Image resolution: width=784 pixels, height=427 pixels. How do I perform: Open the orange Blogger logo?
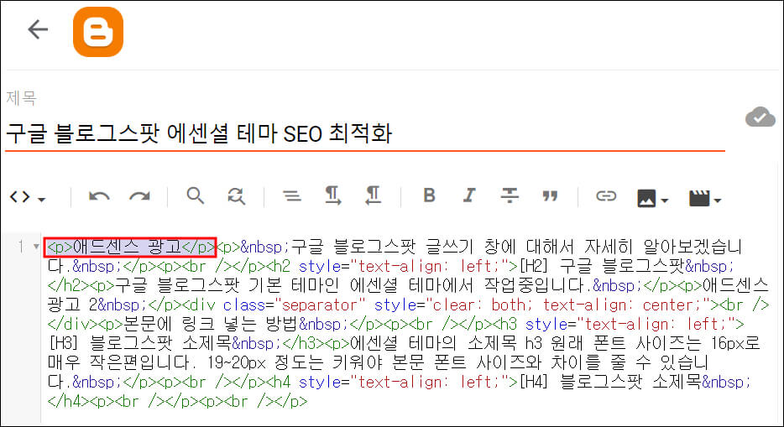98,32
